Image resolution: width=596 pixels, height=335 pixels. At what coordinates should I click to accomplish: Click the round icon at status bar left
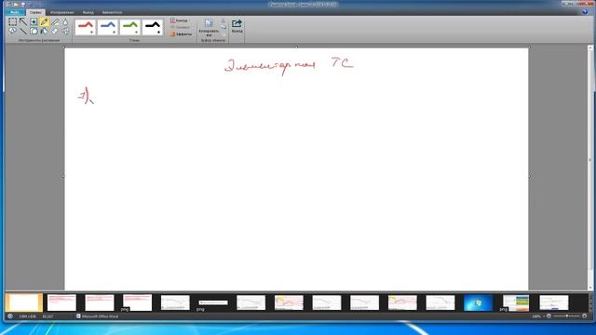10,316
